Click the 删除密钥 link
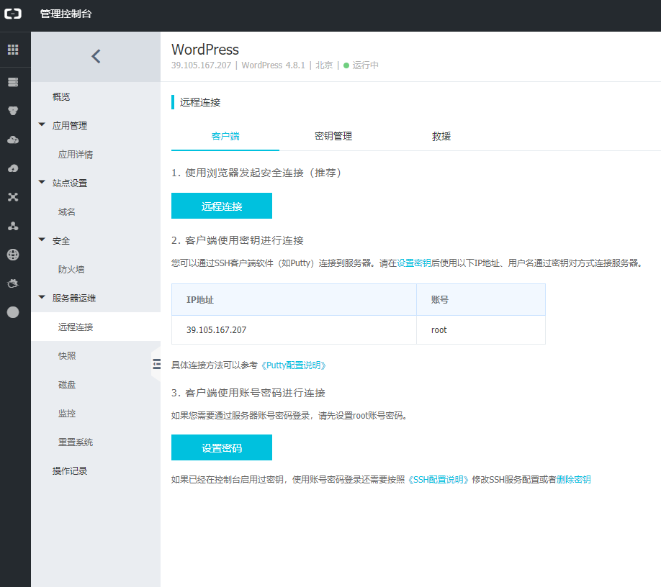 pos(573,480)
